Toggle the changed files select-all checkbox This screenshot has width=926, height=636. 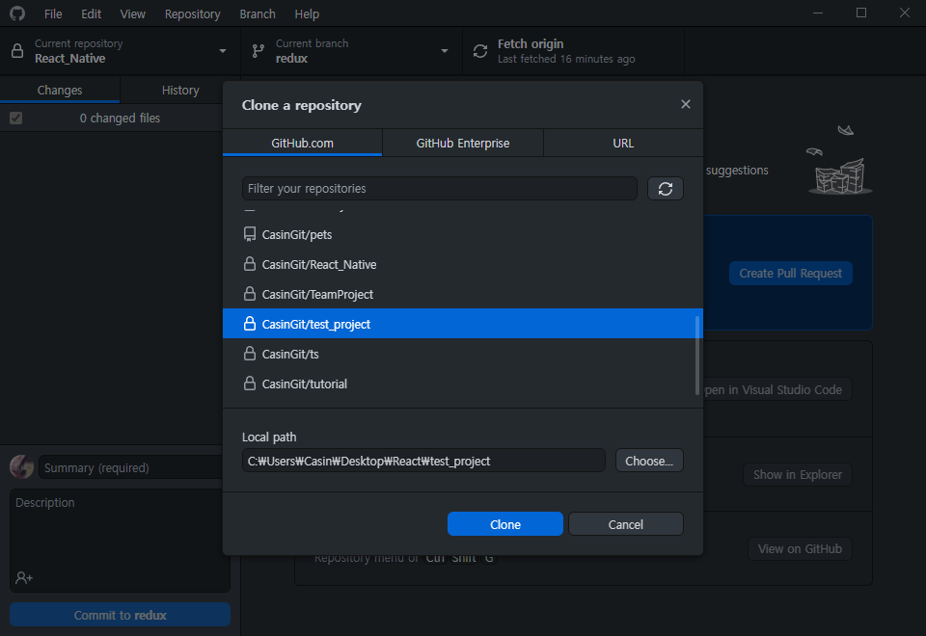(x=16, y=118)
